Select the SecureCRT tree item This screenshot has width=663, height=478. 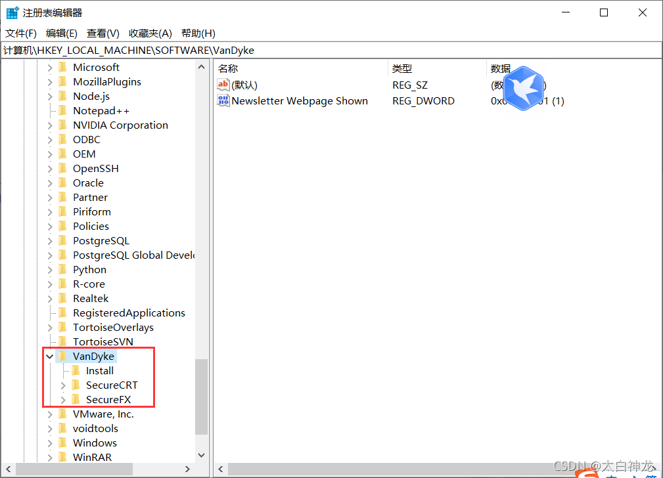112,385
